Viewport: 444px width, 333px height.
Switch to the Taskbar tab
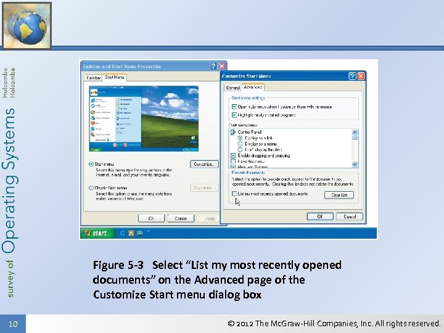[94, 78]
